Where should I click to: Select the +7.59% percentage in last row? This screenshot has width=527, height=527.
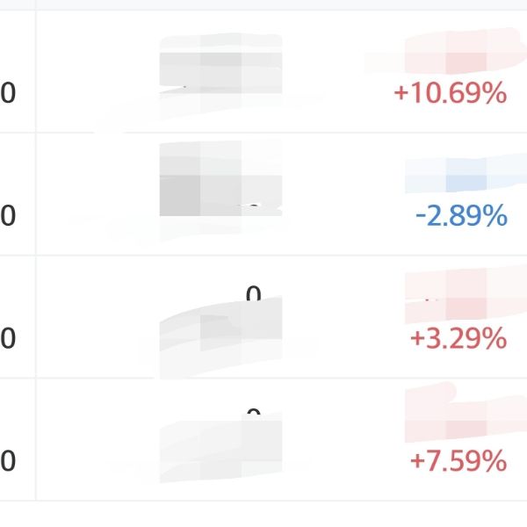pyautogui.click(x=458, y=460)
